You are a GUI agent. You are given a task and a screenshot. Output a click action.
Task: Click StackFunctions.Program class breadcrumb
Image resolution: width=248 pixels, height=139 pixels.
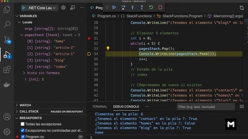point(183,16)
